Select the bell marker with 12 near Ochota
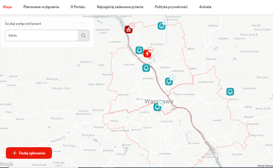 [157, 107]
